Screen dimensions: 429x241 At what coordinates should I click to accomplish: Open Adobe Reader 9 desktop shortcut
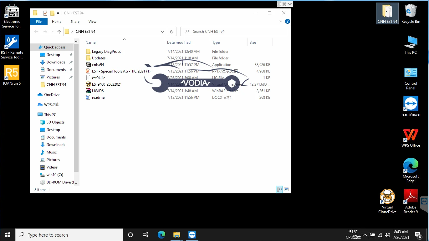click(411, 202)
